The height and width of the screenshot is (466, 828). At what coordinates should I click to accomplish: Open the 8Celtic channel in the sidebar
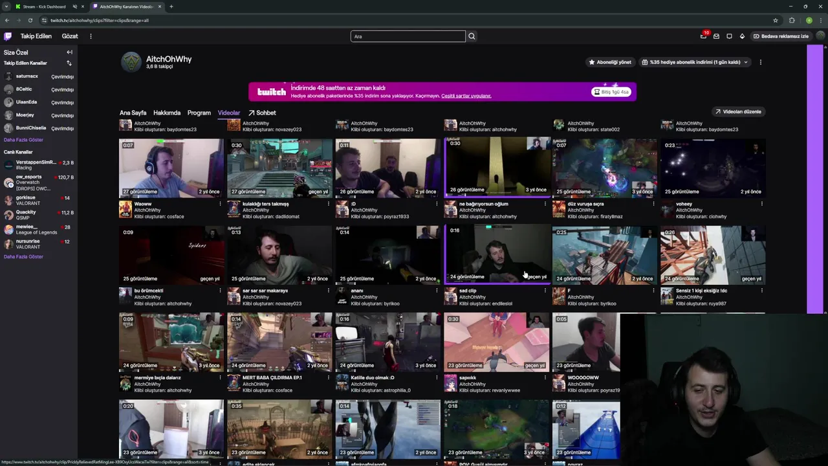point(39,89)
